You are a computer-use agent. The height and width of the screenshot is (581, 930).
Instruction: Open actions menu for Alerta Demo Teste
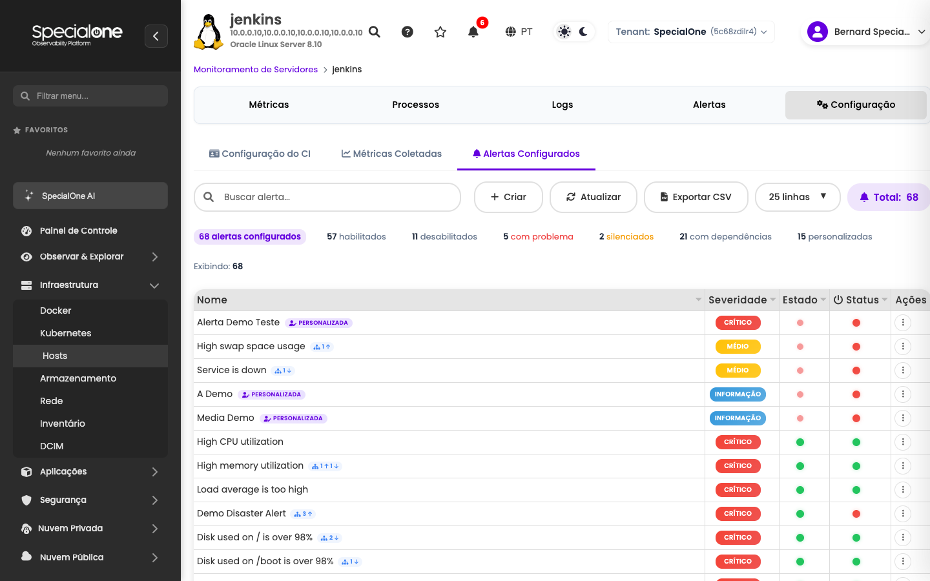(x=903, y=323)
